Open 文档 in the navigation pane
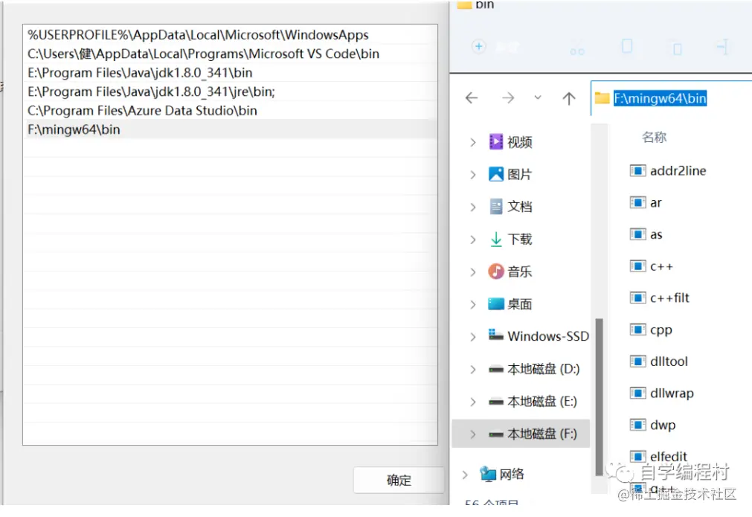Image resolution: width=752 pixels, height=517 pixels. click(x=510, y=207)
